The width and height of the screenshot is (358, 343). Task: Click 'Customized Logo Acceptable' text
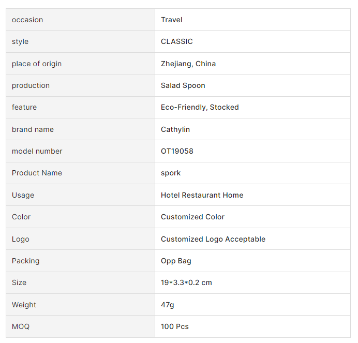coord(213,239)
